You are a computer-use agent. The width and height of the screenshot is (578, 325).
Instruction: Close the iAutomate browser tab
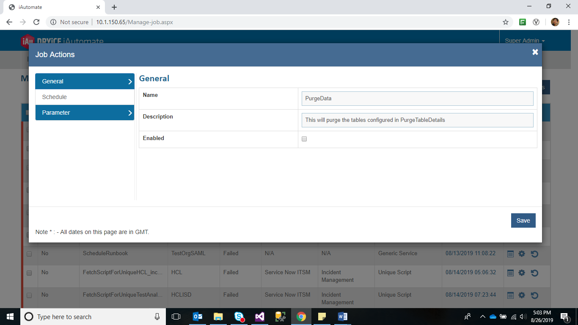[x=98, y=7]
